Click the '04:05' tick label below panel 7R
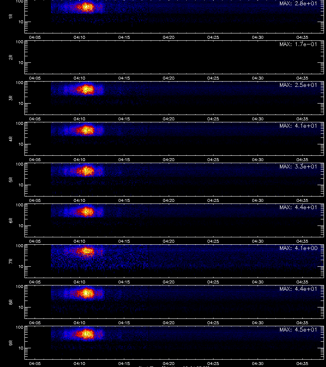This screenshot has width=326, height=367. pos(35,282)
